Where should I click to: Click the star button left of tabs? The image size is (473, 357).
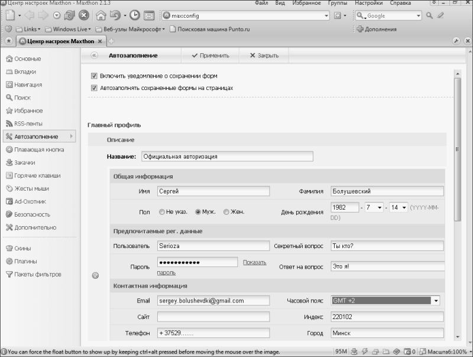[8, 41]
